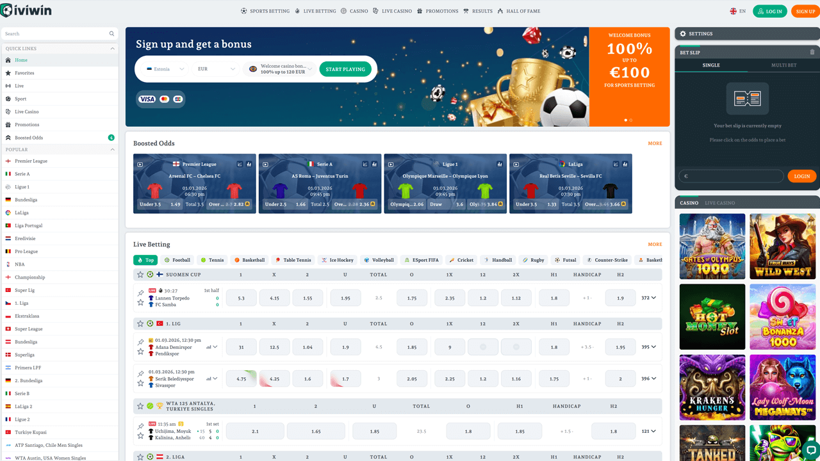Click the NBA icon in the Popular list
This screenshot has width=820, height=461.
coord(8,264)
